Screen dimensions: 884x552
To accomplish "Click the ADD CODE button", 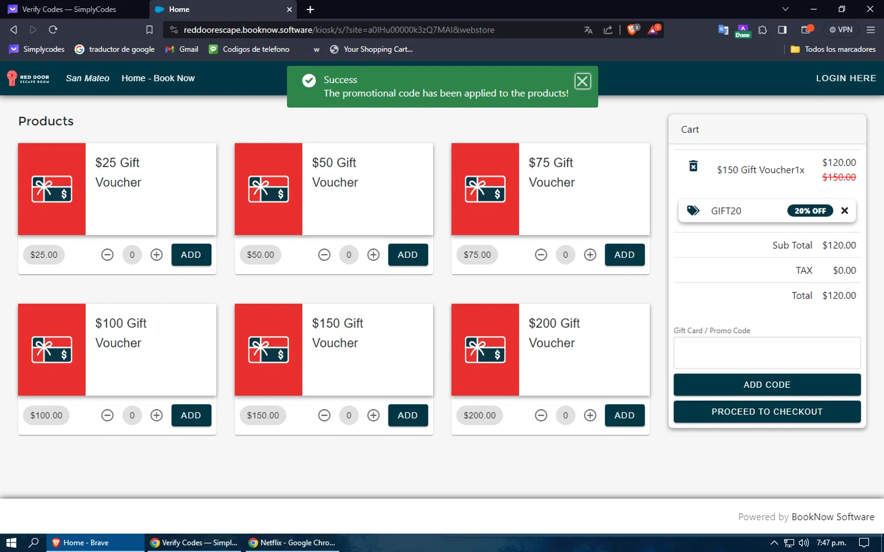I will pyautogui.click(x=767, y=385).
